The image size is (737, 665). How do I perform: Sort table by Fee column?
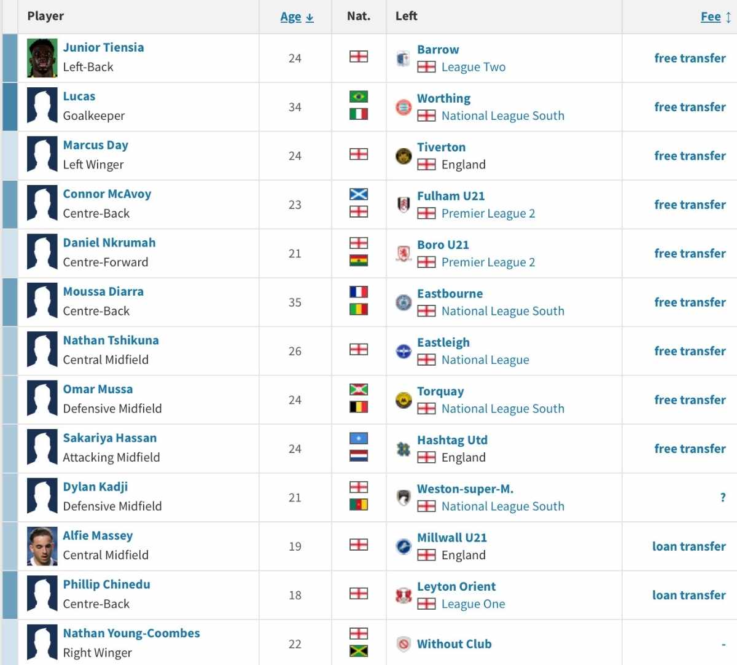[716, 17]
